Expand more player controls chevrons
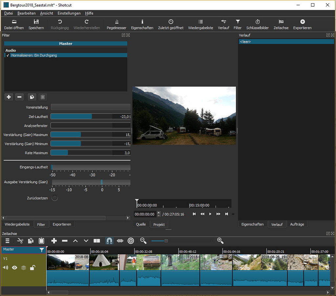This screenshot has height=296, width=336. 233,214
